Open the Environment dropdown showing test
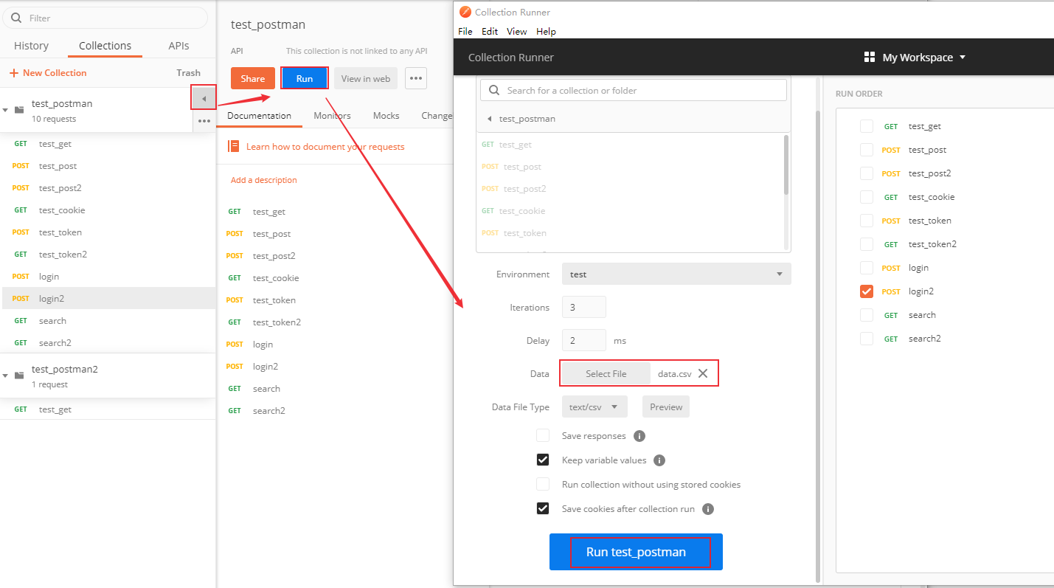Image resolution: width=1054 pixels, height=588 pixels. 676,274
